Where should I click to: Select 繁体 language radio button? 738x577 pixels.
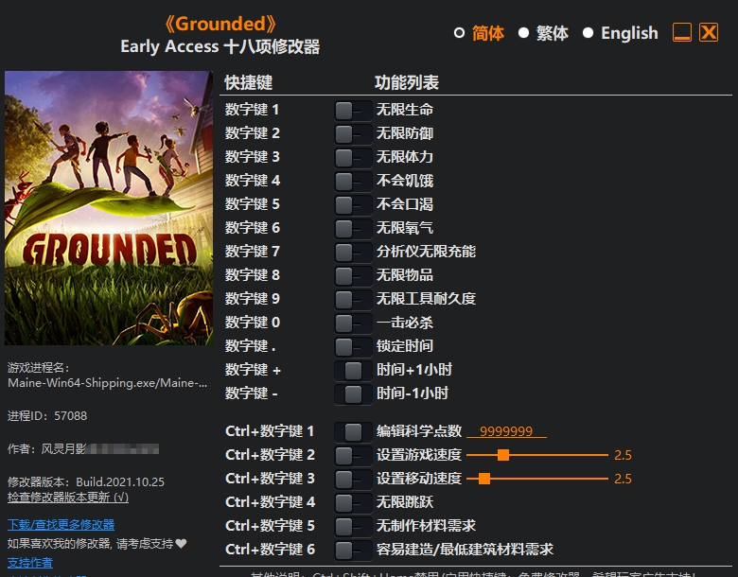(523, 33)
